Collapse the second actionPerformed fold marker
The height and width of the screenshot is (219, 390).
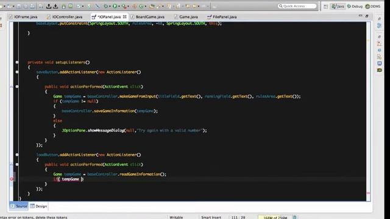pos(17,164)
